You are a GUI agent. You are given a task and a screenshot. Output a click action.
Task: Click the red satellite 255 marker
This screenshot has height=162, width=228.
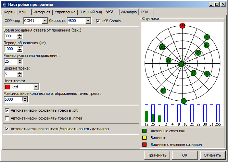pyautogui.click(x=182, y=26)
